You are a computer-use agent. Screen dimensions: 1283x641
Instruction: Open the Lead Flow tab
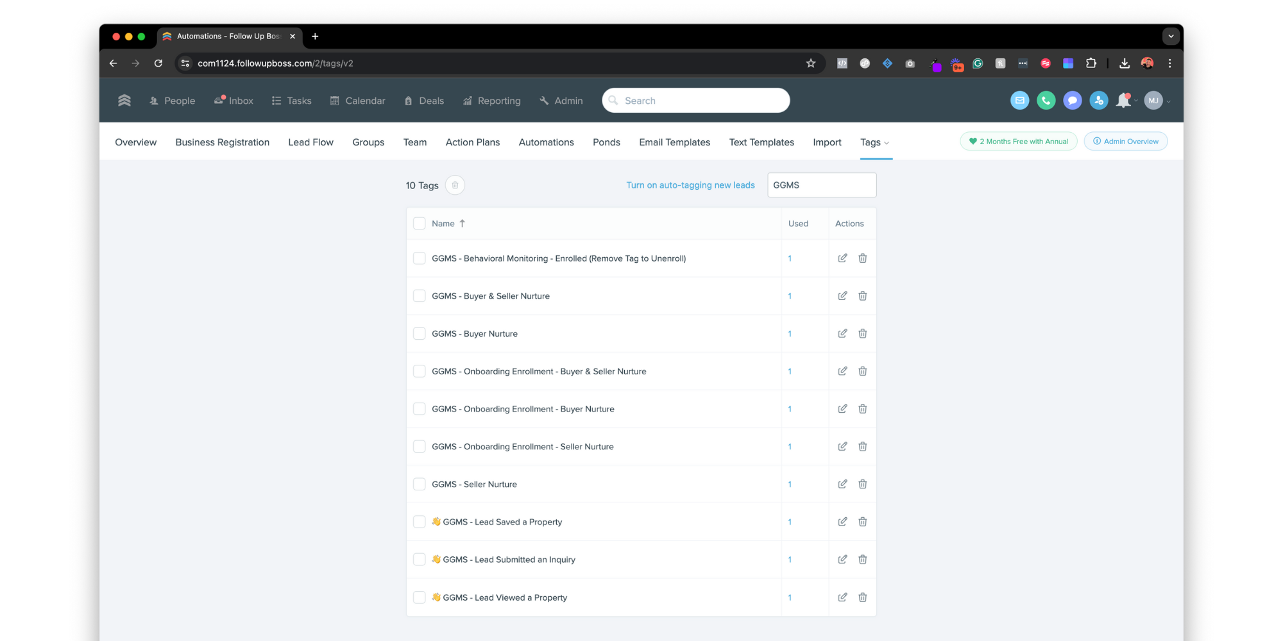click(310, 142)
